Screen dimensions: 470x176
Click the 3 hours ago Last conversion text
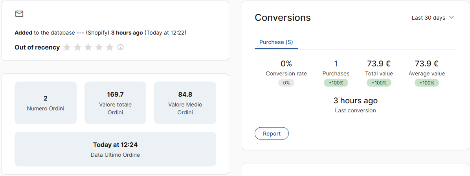pos(356,101)
